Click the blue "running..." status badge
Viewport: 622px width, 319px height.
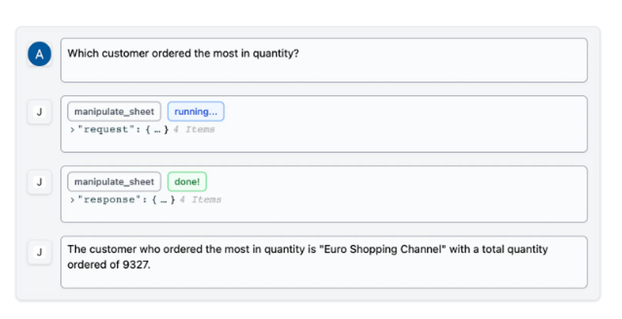[195, 112]
